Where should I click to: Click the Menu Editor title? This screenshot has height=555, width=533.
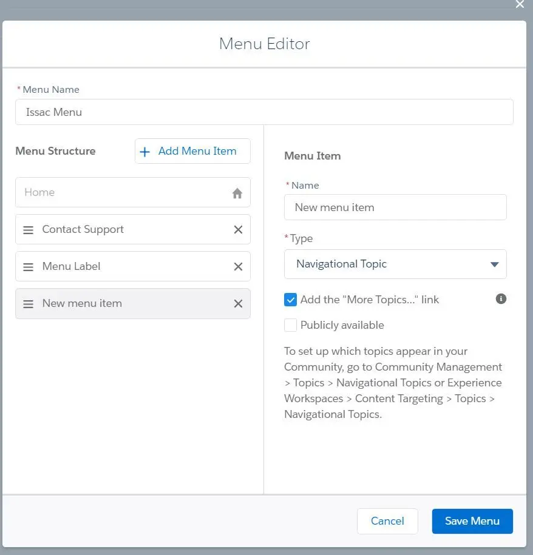pos(264,44)
